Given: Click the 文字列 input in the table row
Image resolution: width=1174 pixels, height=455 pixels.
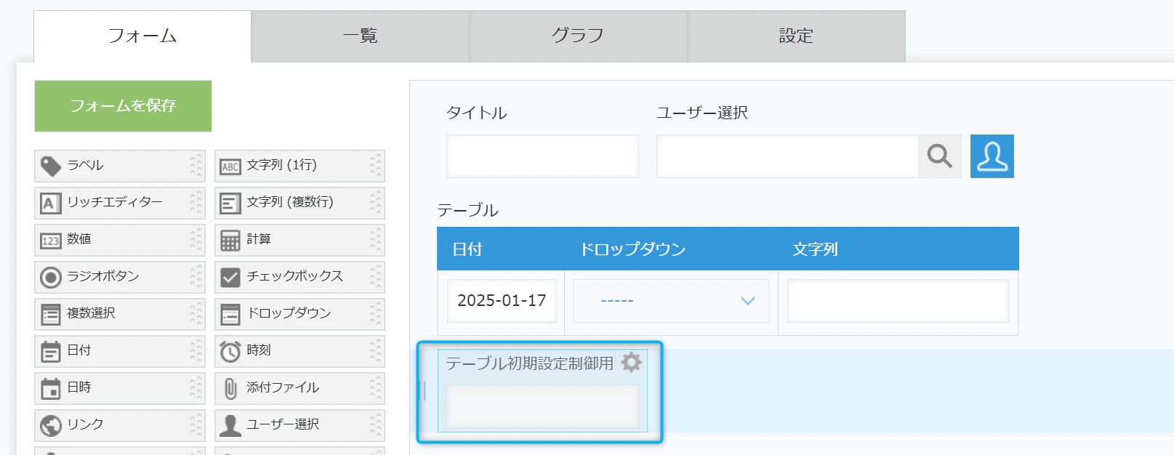Looking at the screenshot, I should 898,301.
